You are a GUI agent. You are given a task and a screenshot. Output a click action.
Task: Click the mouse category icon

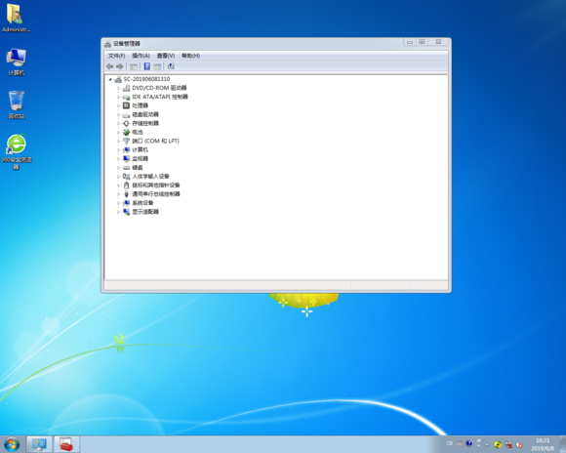(x=126, y=185)
